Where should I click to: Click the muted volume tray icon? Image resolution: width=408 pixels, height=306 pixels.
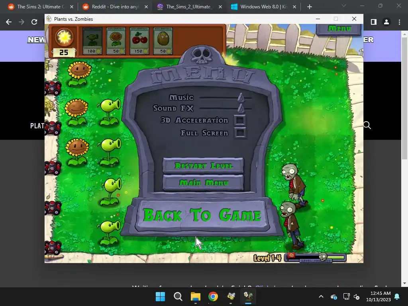(x=357, y=296)
